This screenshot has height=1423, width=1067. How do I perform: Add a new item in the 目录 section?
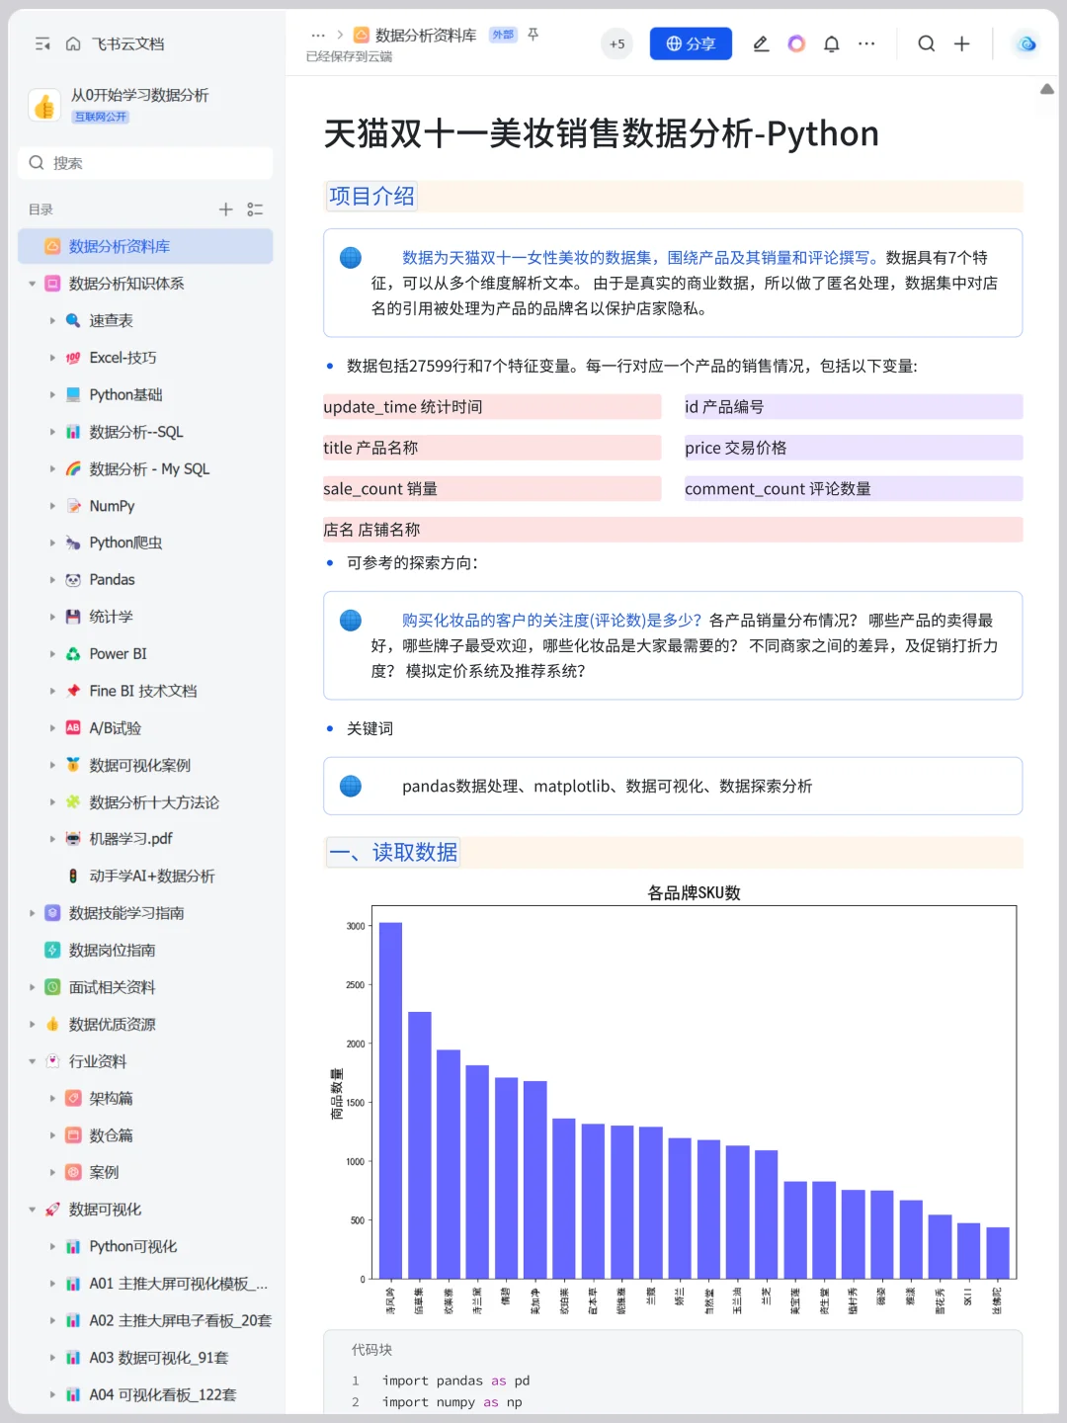226,209
